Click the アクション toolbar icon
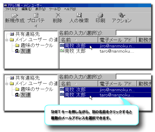Viewport: 155px width, 132px height. [121, 15]
